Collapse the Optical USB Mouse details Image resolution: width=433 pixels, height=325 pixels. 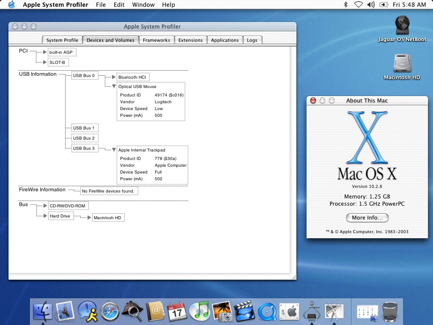tap(114, 86)
